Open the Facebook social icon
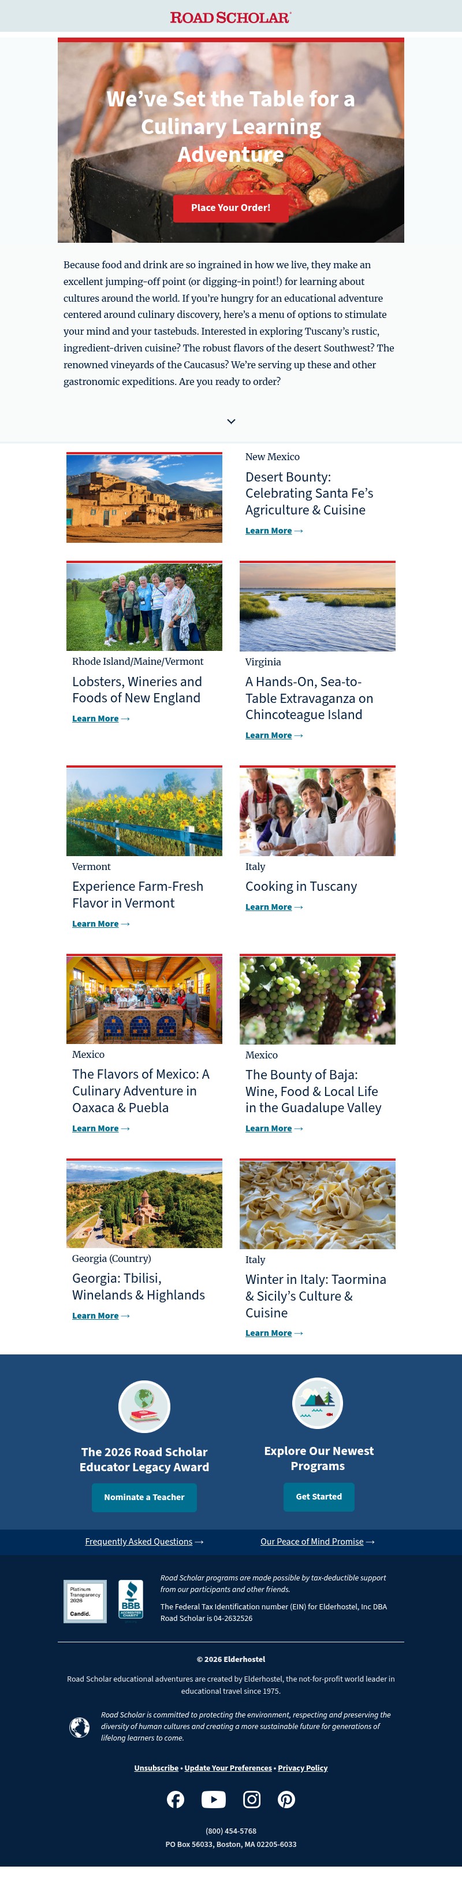This screenshot has width=462, height=1877. click(176, 1799)
